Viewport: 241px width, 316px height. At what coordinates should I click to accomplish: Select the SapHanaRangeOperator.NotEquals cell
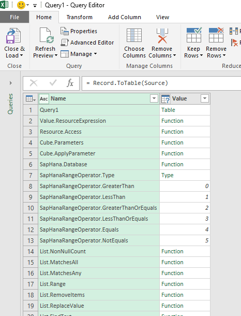pos(99,240)
